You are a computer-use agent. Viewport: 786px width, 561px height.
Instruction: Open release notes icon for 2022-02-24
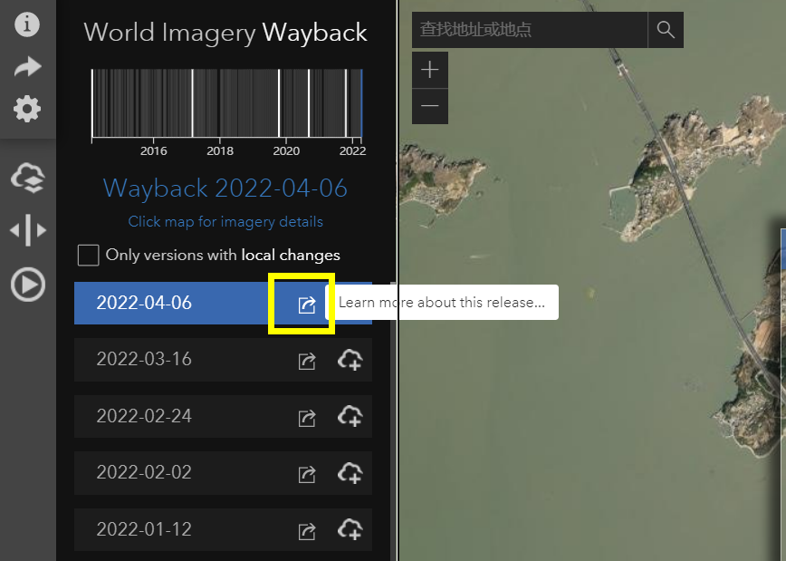[307, 417]
